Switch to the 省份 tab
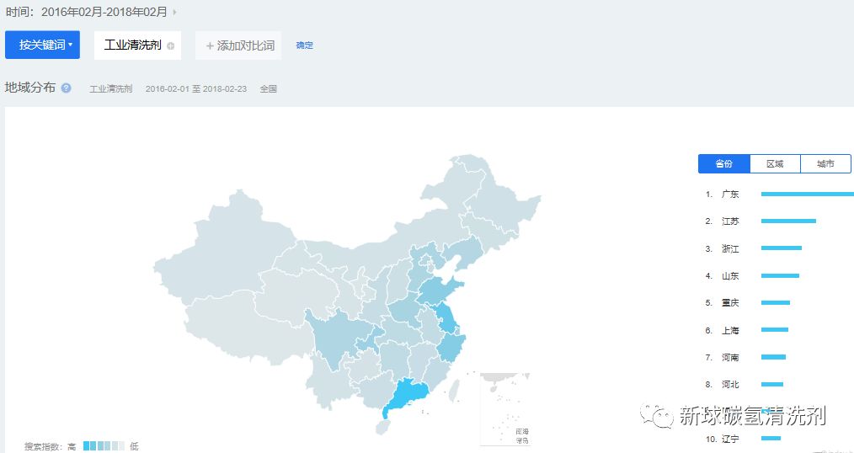This screenshot has height=453, width=854. click(723, 164)
